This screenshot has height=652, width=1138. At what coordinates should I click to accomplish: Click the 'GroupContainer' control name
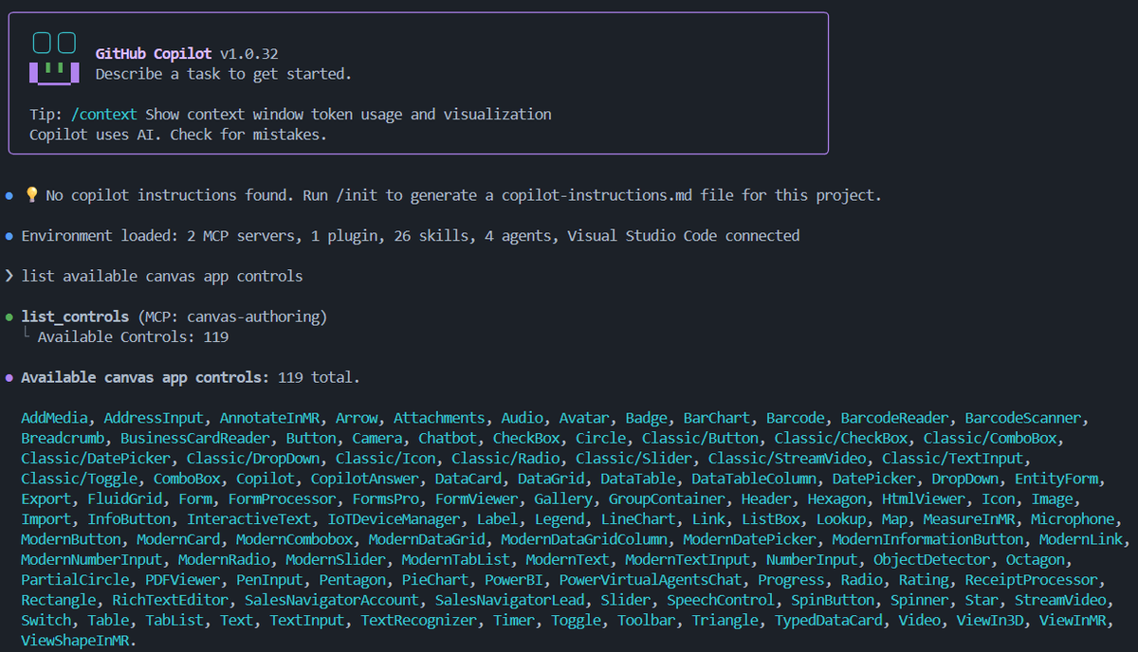pos(667,499)
